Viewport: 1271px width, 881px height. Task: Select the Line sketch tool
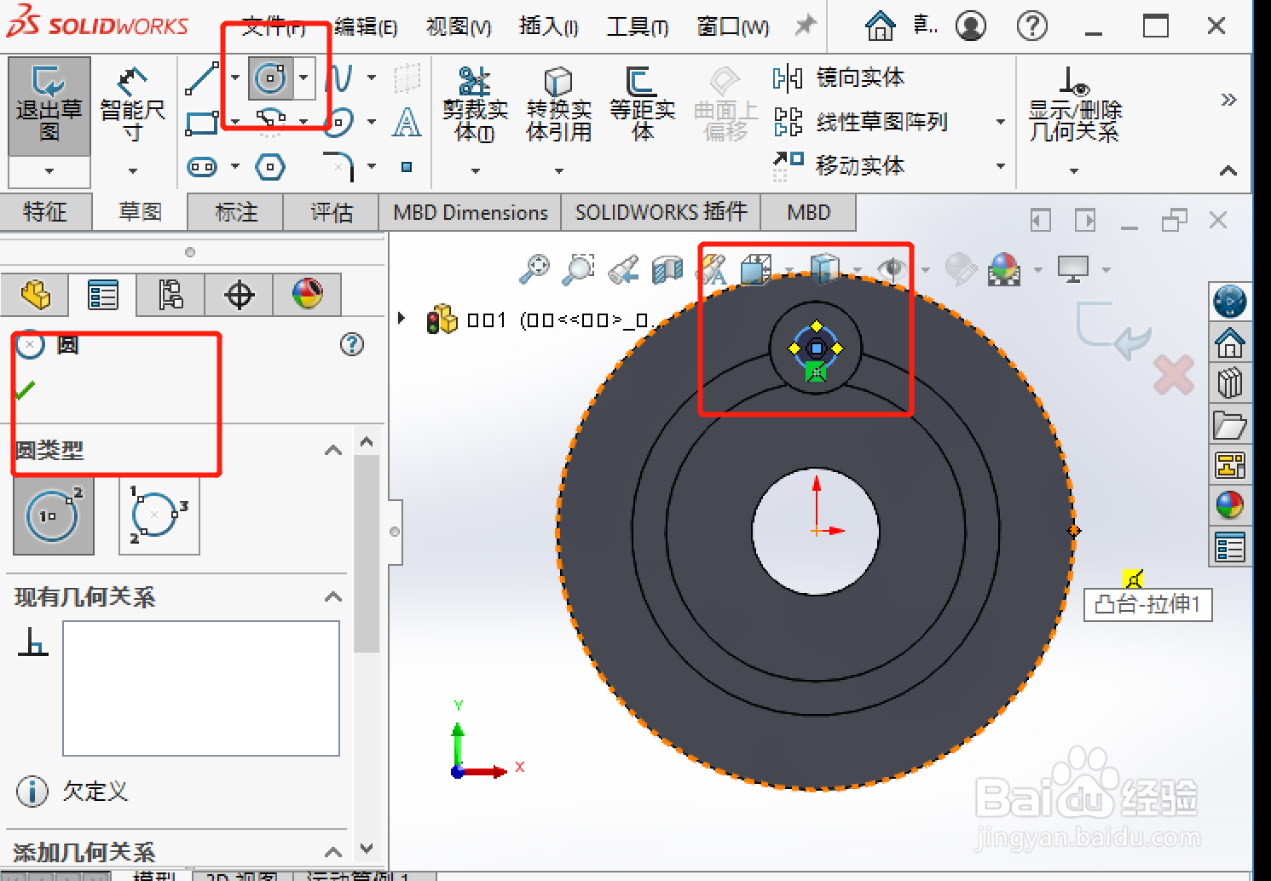202,78
